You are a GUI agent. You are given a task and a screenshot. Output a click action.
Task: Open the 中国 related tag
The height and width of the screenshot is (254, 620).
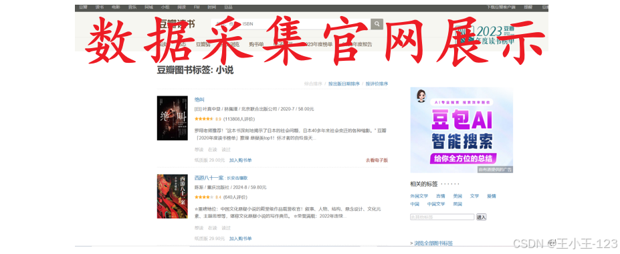[415, 205]
